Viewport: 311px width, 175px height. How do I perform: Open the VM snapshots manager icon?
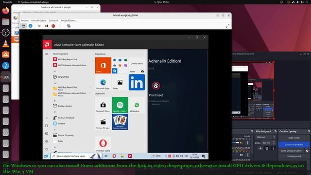[x=69, y=26]
